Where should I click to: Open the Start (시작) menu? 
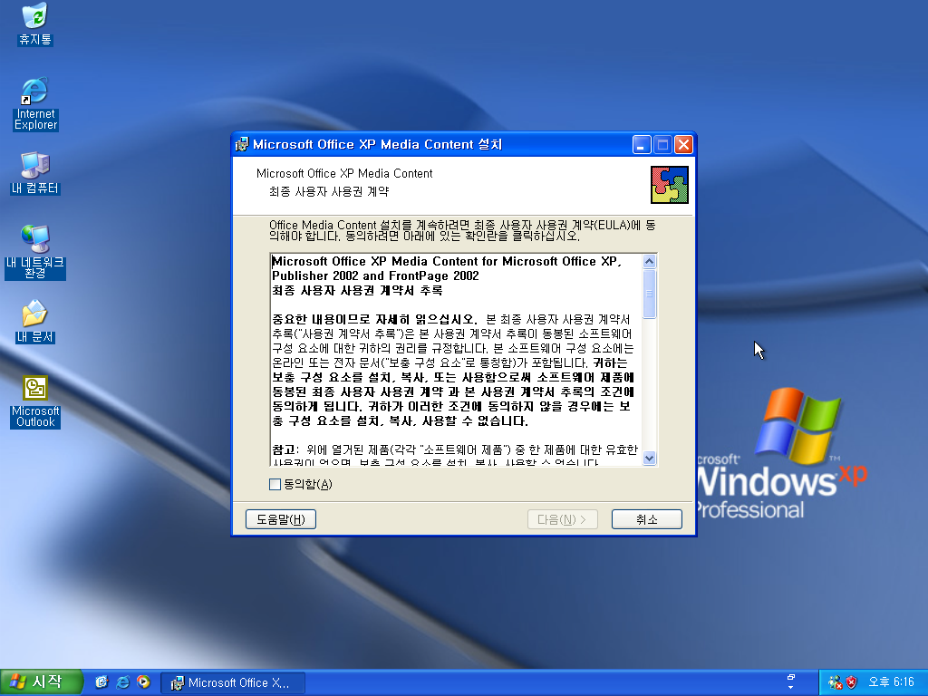[41, 682]
